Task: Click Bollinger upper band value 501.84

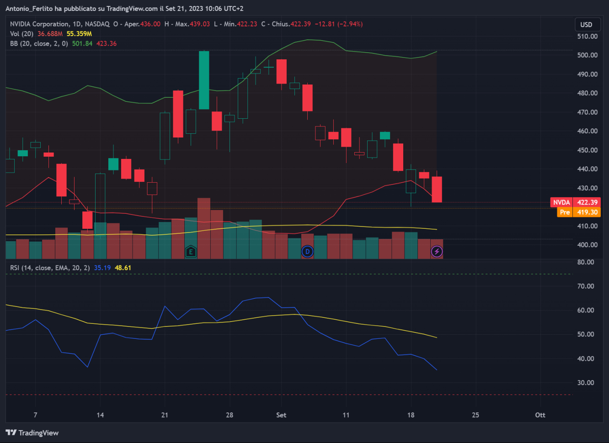Action: 82,43
